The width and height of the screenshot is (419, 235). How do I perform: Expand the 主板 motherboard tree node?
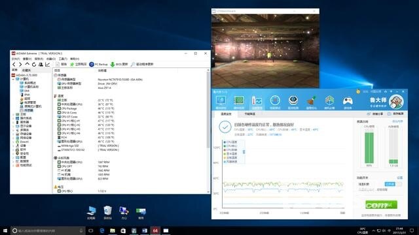13,114
